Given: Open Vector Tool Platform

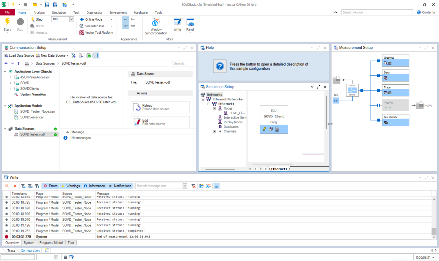Looking at the screenshot, I should pyautogui.click(x=96, y=33).
